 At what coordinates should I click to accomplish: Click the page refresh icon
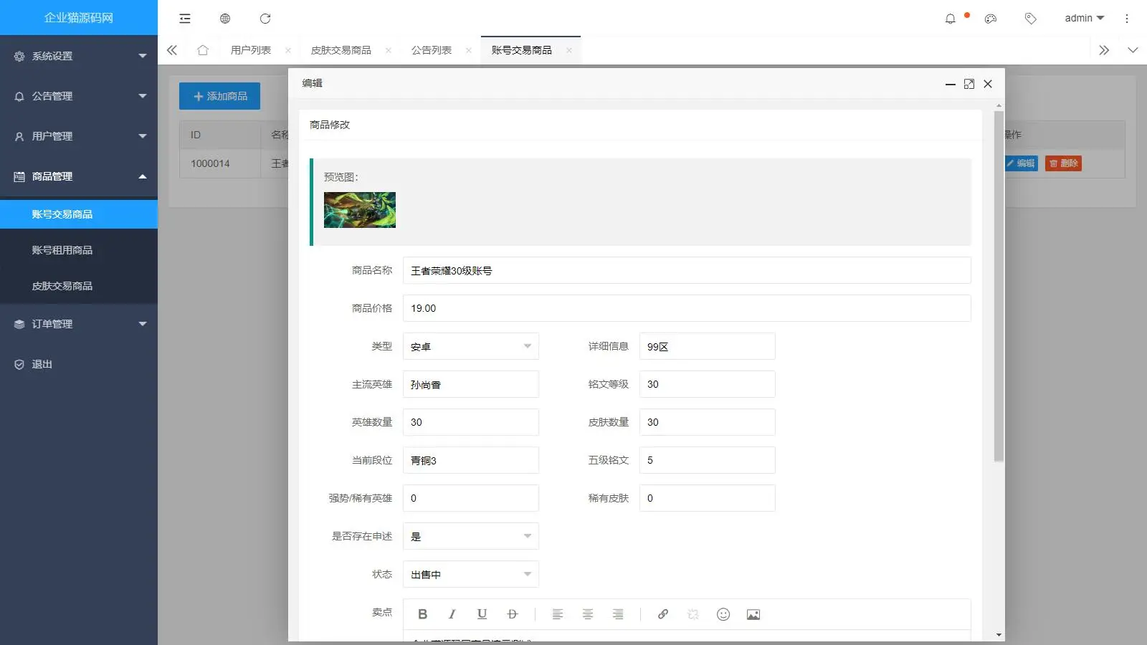[x=266, y=18]
